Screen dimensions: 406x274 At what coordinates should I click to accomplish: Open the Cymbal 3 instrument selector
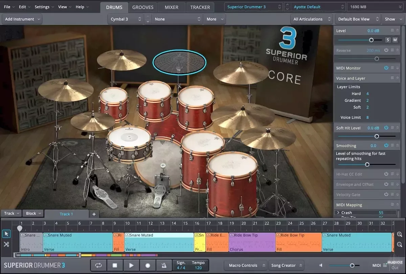[126, 19]
